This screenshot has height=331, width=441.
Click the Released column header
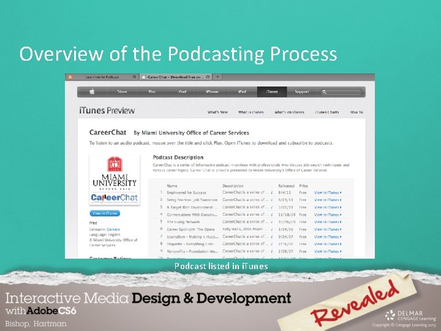(286, 186)
